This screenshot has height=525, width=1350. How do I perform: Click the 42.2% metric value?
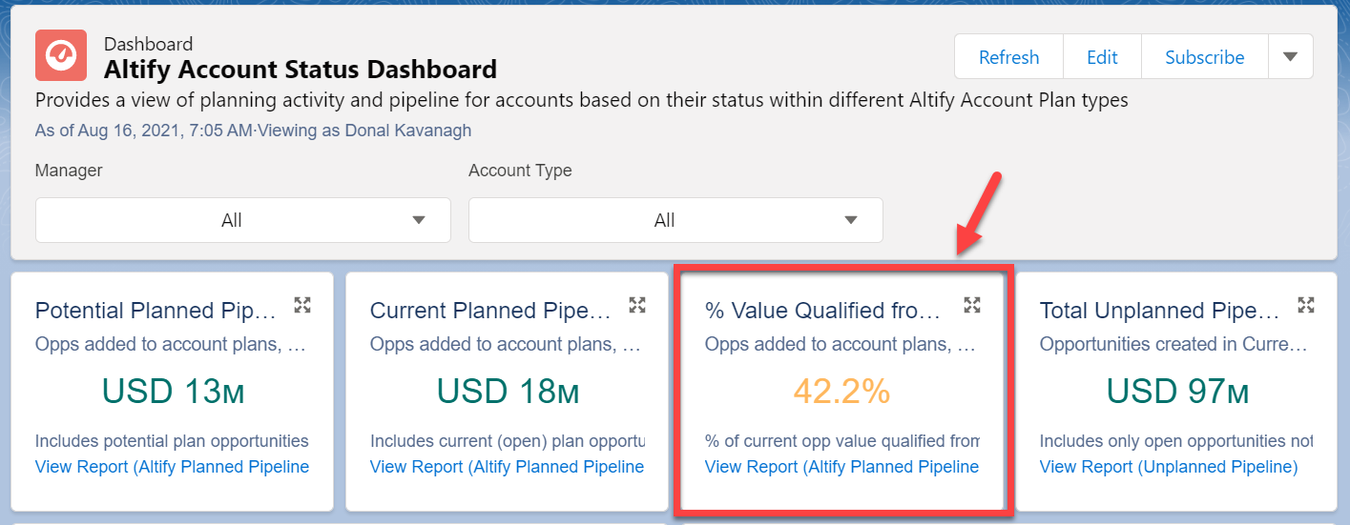point(841,392)
